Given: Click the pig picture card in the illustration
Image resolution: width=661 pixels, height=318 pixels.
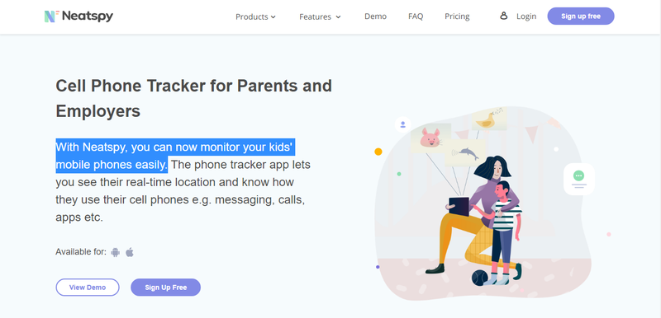Looking at the screenshot, I should [x=430, y=138].
